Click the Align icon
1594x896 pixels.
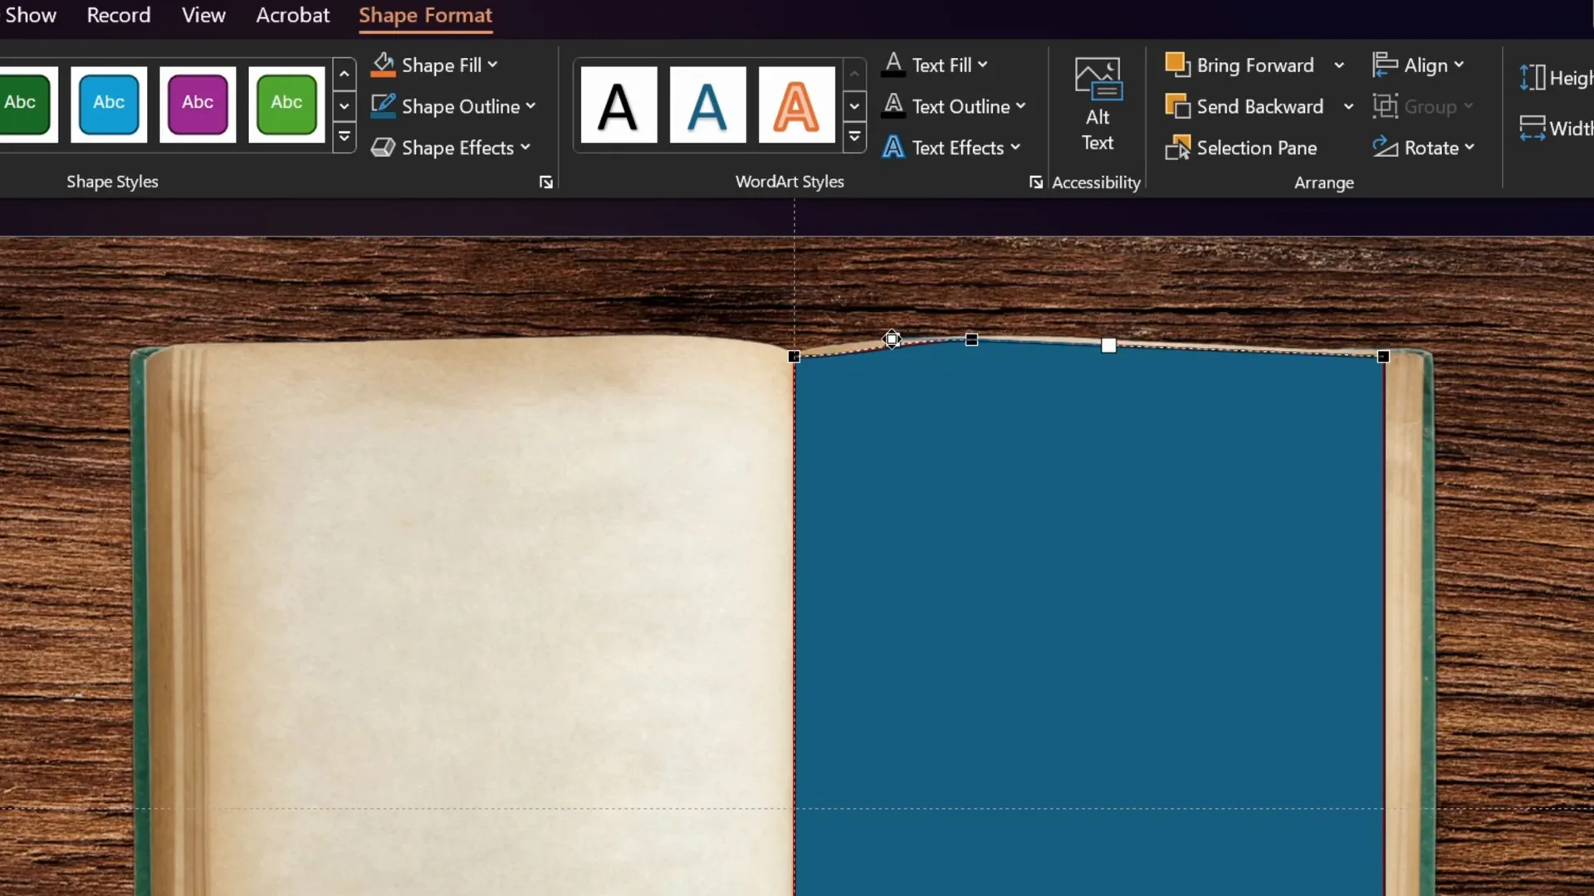coord(1385,65)
